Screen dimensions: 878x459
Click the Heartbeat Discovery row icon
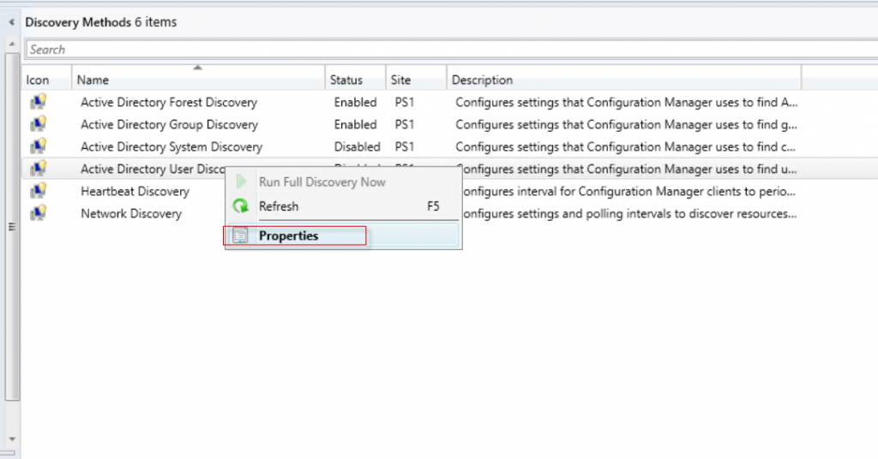38,191
